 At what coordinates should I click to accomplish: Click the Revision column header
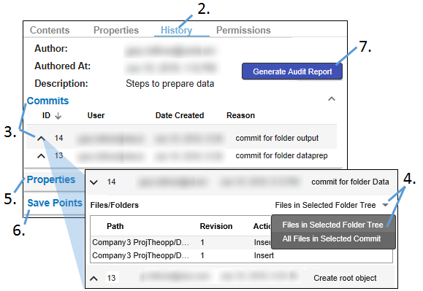(216, 226)
